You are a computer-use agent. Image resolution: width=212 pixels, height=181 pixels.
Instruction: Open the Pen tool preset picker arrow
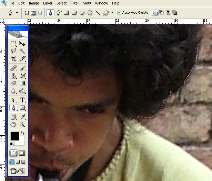pos(17,13)
